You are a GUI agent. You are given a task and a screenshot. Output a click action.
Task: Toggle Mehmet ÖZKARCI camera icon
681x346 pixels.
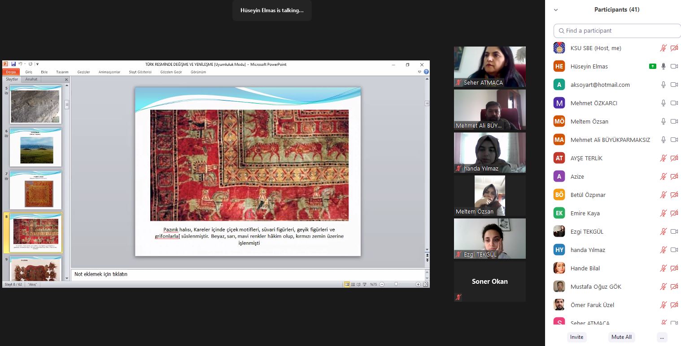click(674, 103)
